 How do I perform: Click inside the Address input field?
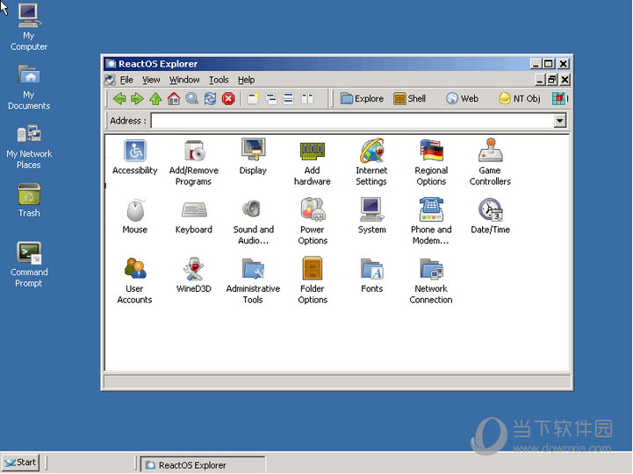pos(351,121)
